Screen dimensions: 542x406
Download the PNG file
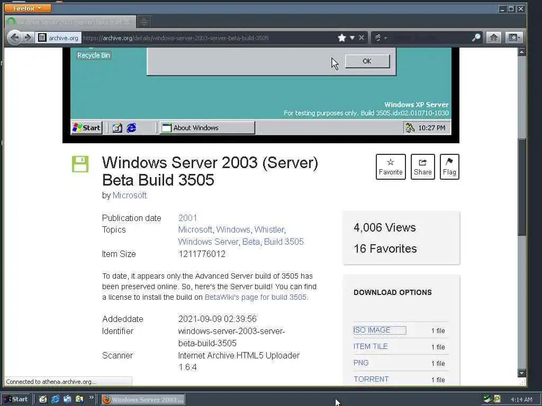point(361,363)
